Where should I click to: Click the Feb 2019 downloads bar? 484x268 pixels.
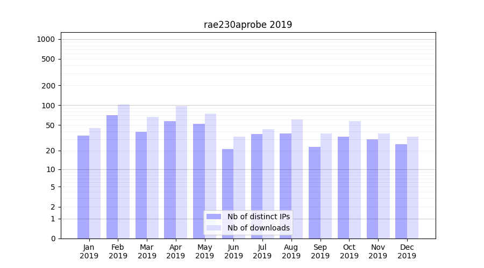(124, 172)
